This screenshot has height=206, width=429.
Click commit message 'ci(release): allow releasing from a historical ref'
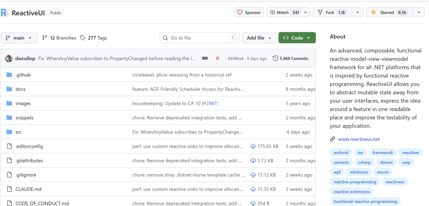click(x=182, y=75)
